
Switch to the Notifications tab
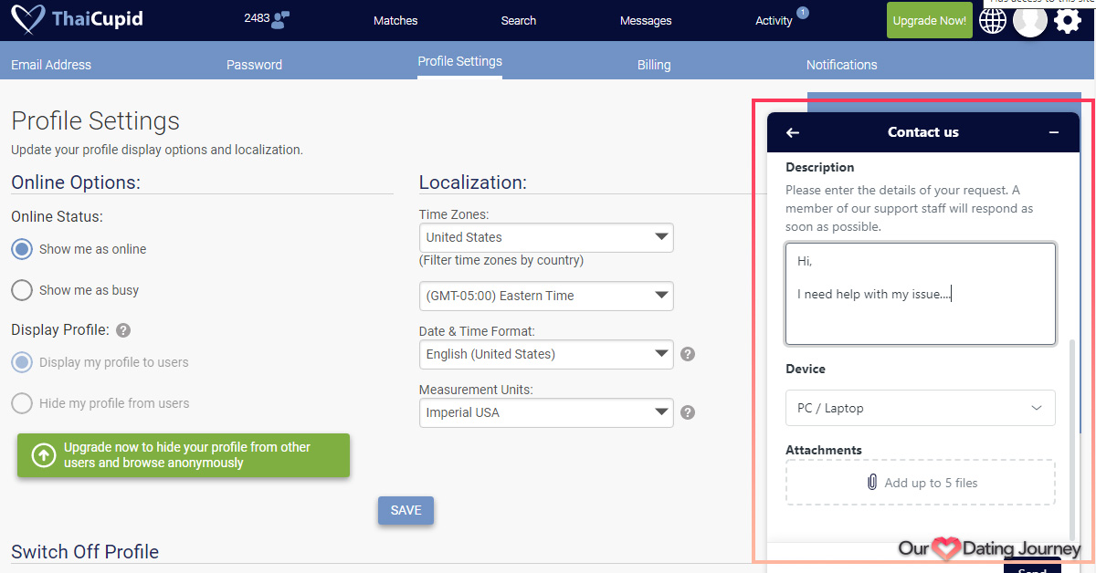(841, 65)
